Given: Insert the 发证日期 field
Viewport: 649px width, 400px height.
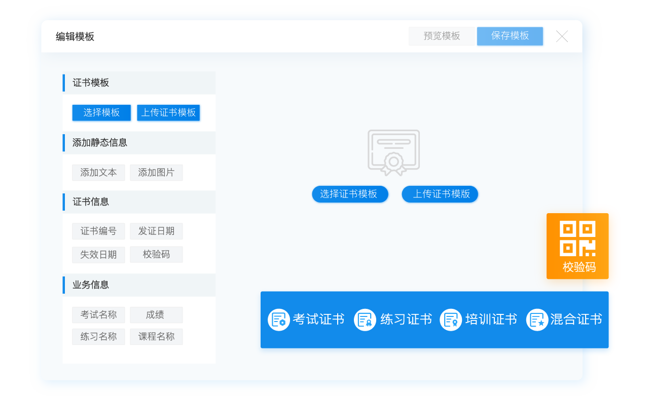Looking at the screenshot, I should tap(156, 231).
